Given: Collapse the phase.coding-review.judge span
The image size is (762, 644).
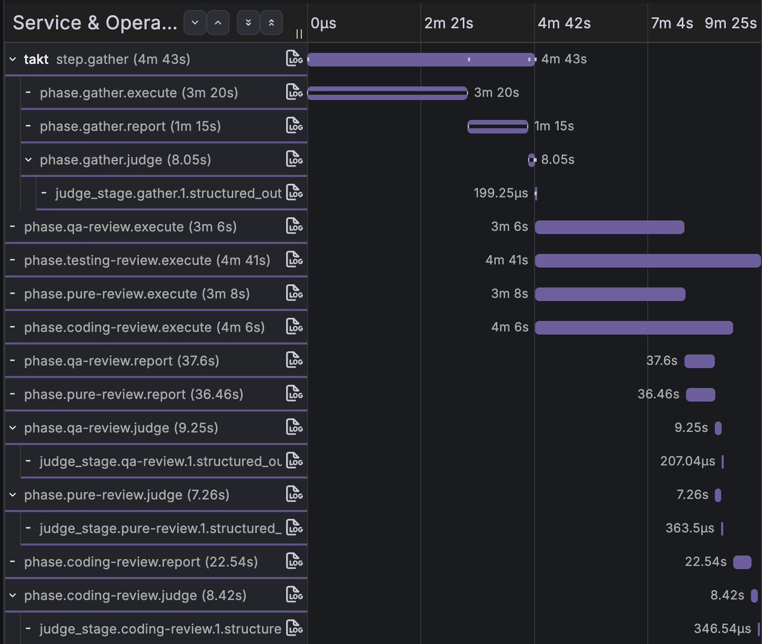Looking at the screenshot, I should [x=13, y=595].
